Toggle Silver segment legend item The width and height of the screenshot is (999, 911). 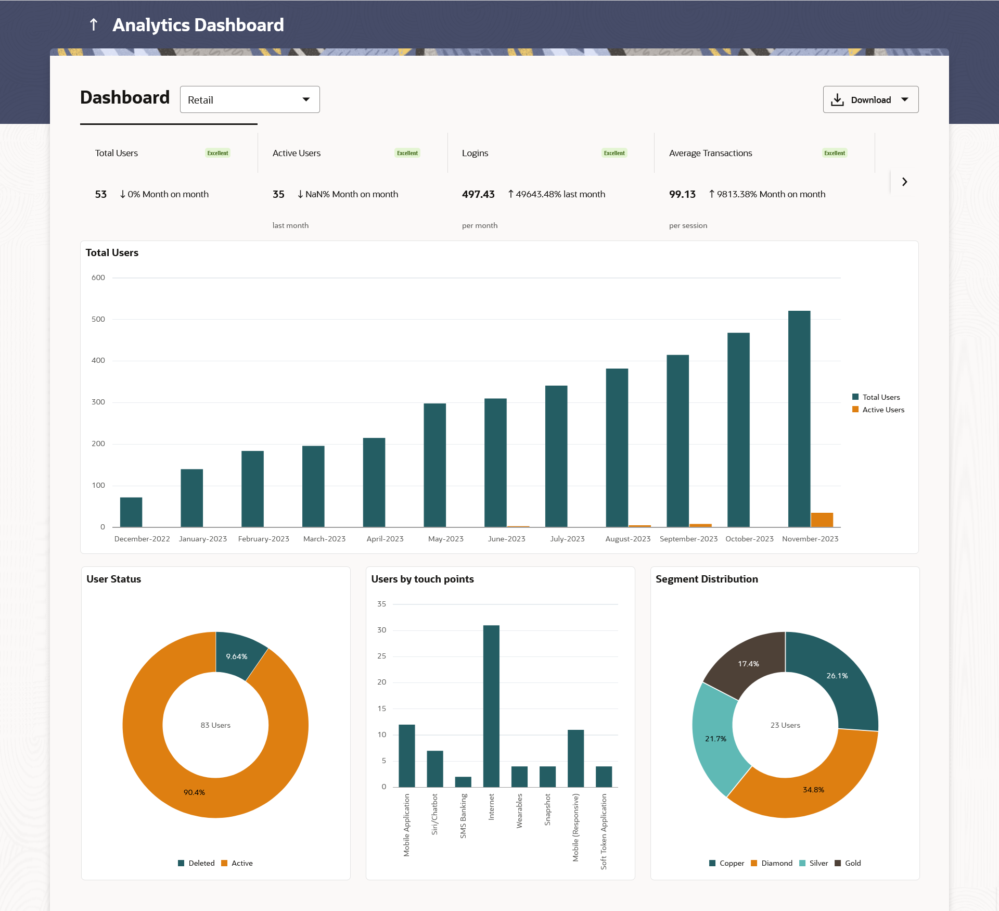pos(818,863)
